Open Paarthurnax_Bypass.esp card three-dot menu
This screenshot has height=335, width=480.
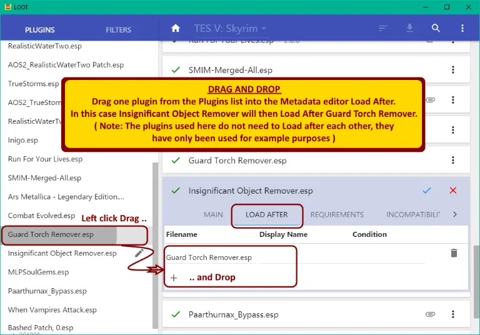pyautogui.click(x=453, y=314)
